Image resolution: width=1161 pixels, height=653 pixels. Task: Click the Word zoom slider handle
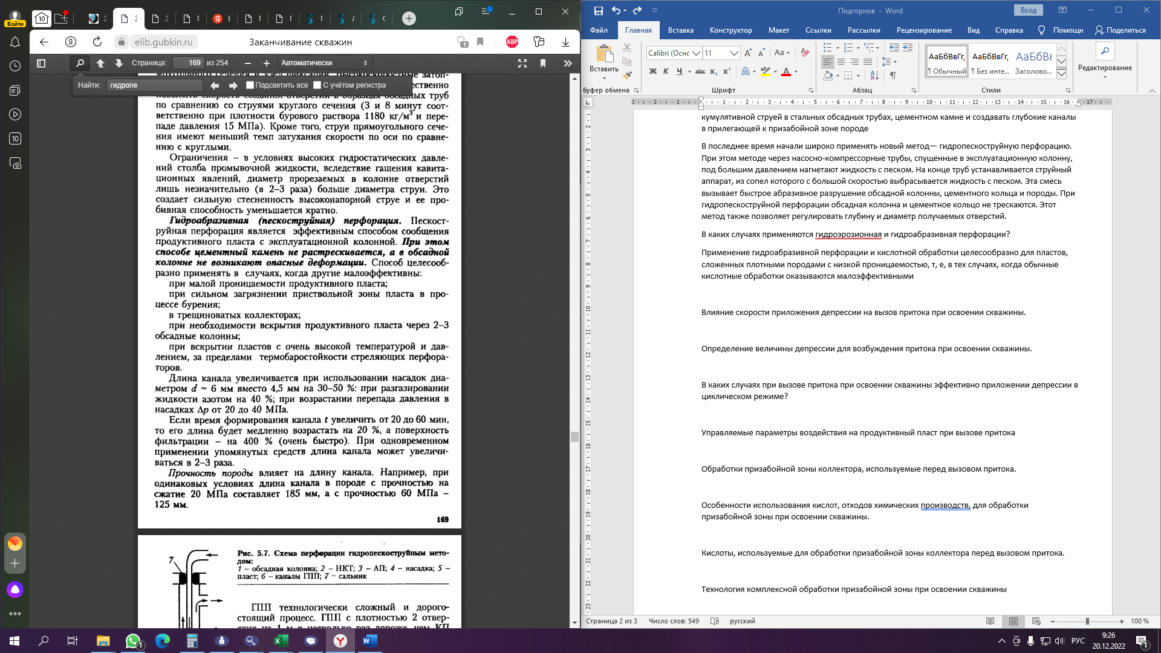tap(1087, 621)
